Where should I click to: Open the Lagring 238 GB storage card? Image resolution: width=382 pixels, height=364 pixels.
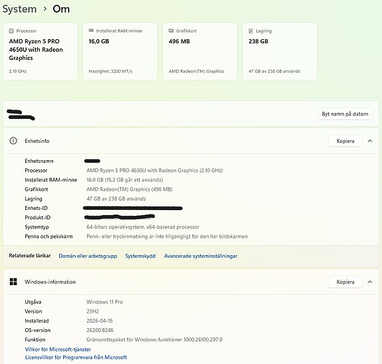coord(280,51)
